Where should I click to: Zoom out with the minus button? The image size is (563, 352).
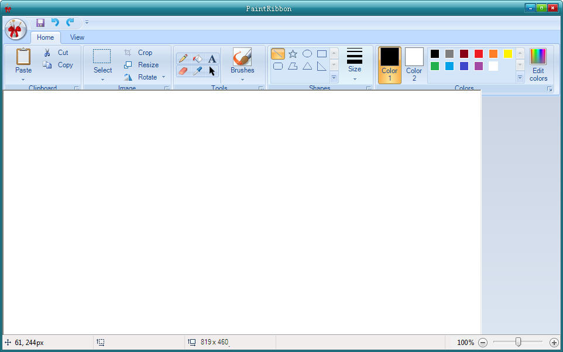[x=483, y=343]
